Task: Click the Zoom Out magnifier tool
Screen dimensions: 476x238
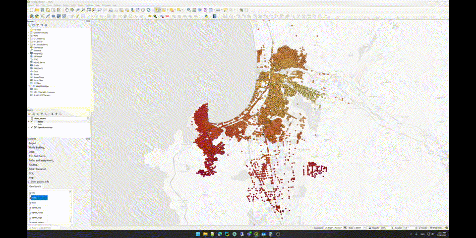Action: (83, 10)
